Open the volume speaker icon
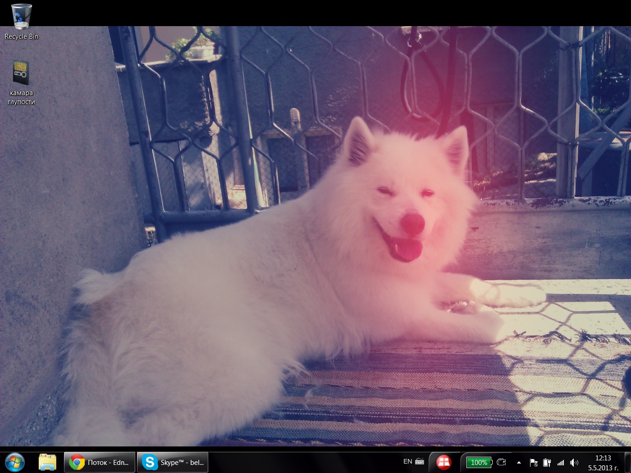 [574, 463]
